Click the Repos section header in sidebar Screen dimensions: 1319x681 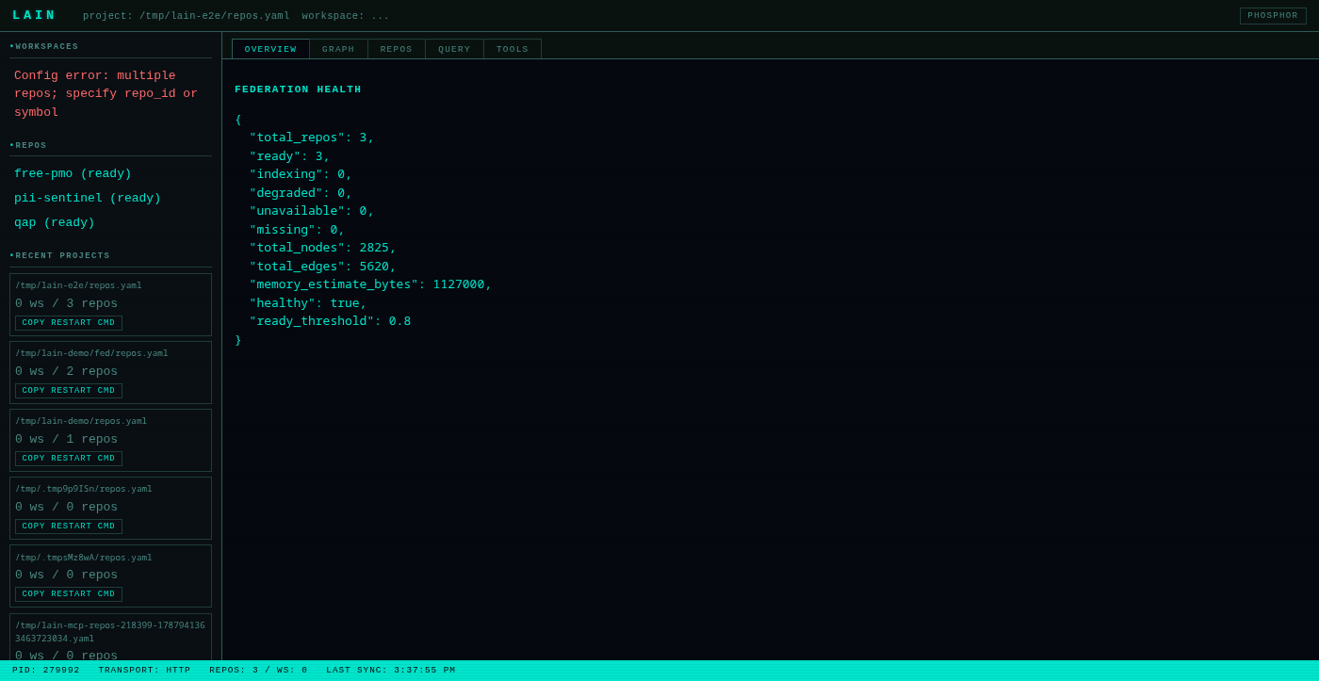(x=28, y=145)
